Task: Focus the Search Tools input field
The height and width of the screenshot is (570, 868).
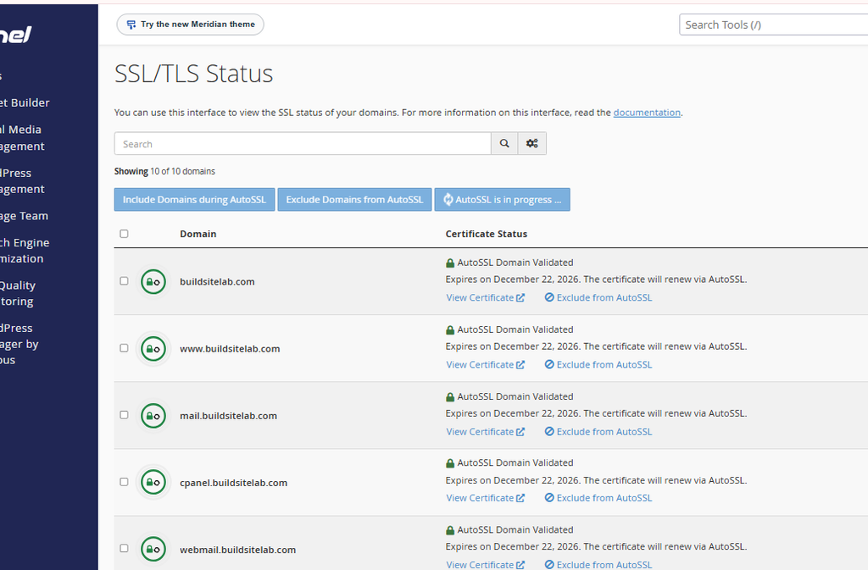Action: 773,25
